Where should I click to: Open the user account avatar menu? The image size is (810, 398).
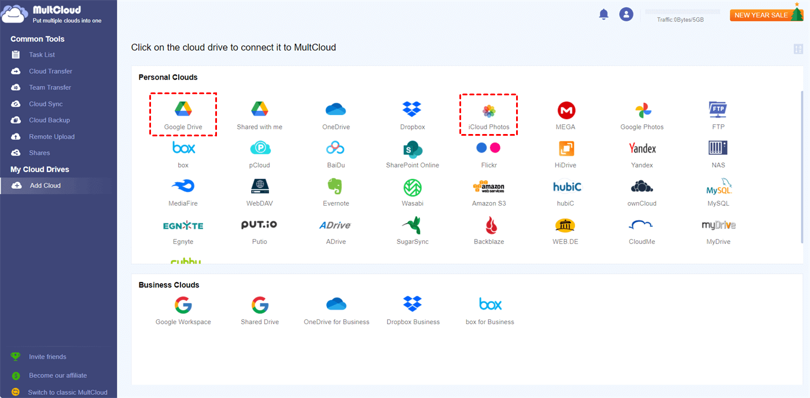[626, 14]
